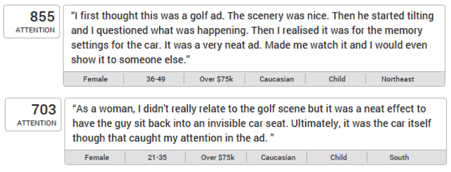Screen dimensions: 451x172
Task: Select the 21-35 age tag
Action: 157,157
